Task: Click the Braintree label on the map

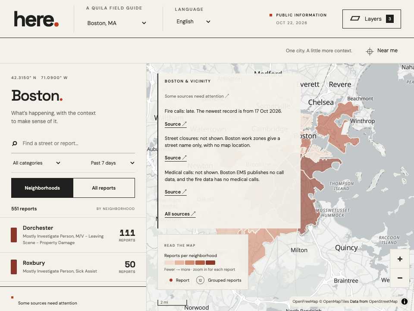Action: point(346,281)
